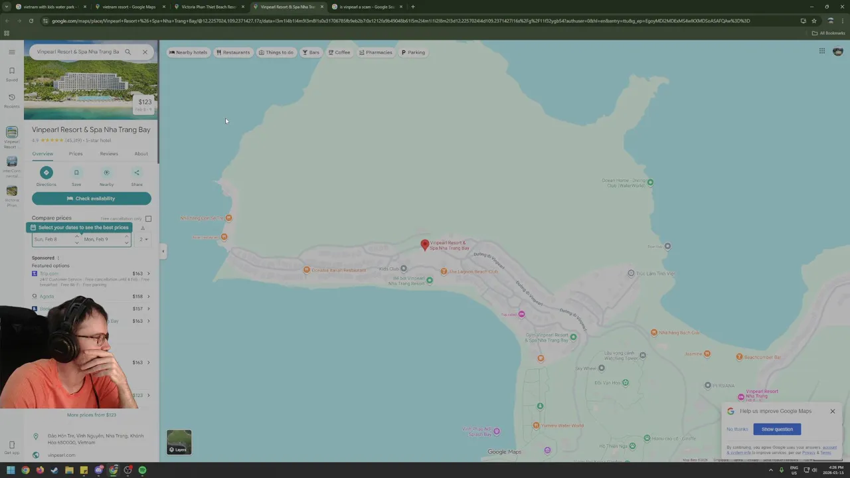
Task: Bookmark this page with star icon
Action: pos(814,21)
